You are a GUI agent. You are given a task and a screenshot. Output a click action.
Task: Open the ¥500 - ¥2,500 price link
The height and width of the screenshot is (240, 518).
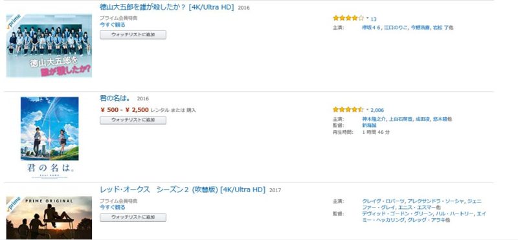coord(124,109)
